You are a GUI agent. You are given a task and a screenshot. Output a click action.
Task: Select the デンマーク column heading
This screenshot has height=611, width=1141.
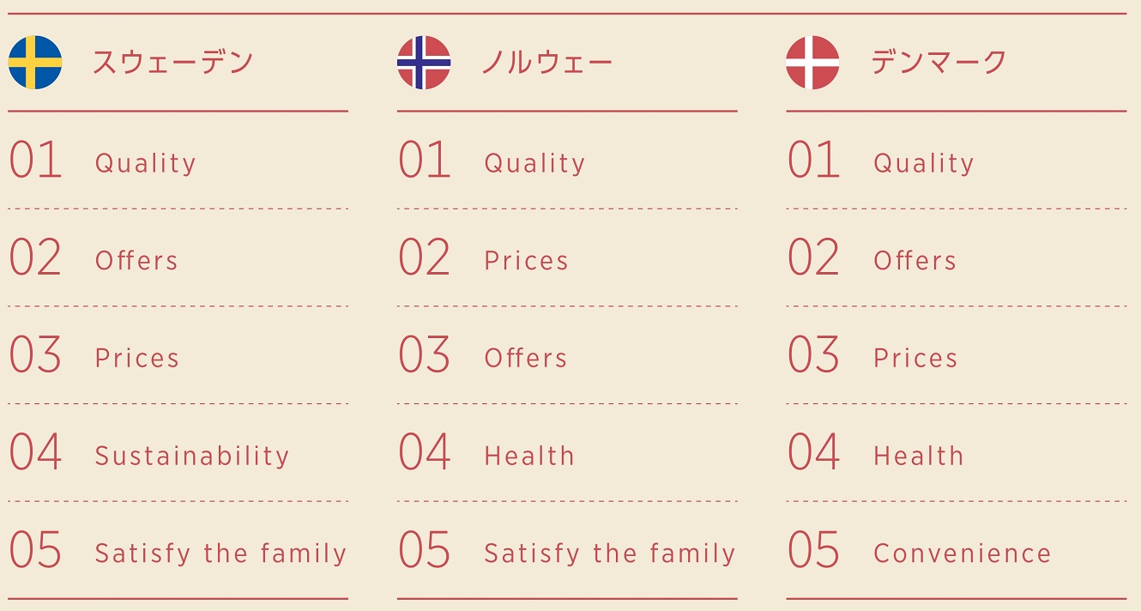(x=939, y=63)
